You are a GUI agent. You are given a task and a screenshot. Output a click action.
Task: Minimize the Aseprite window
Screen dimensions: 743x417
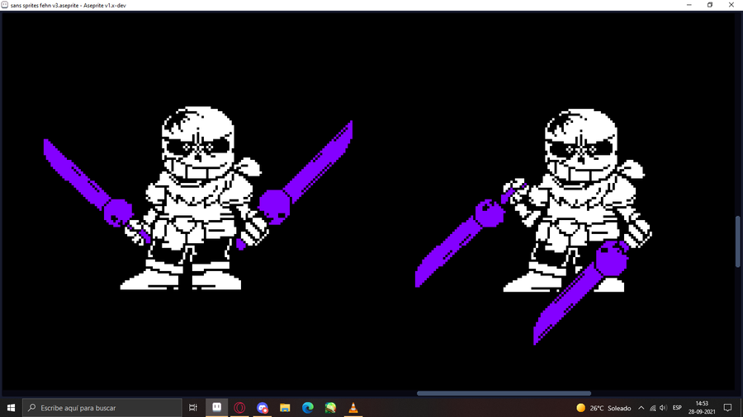[689, 5]
